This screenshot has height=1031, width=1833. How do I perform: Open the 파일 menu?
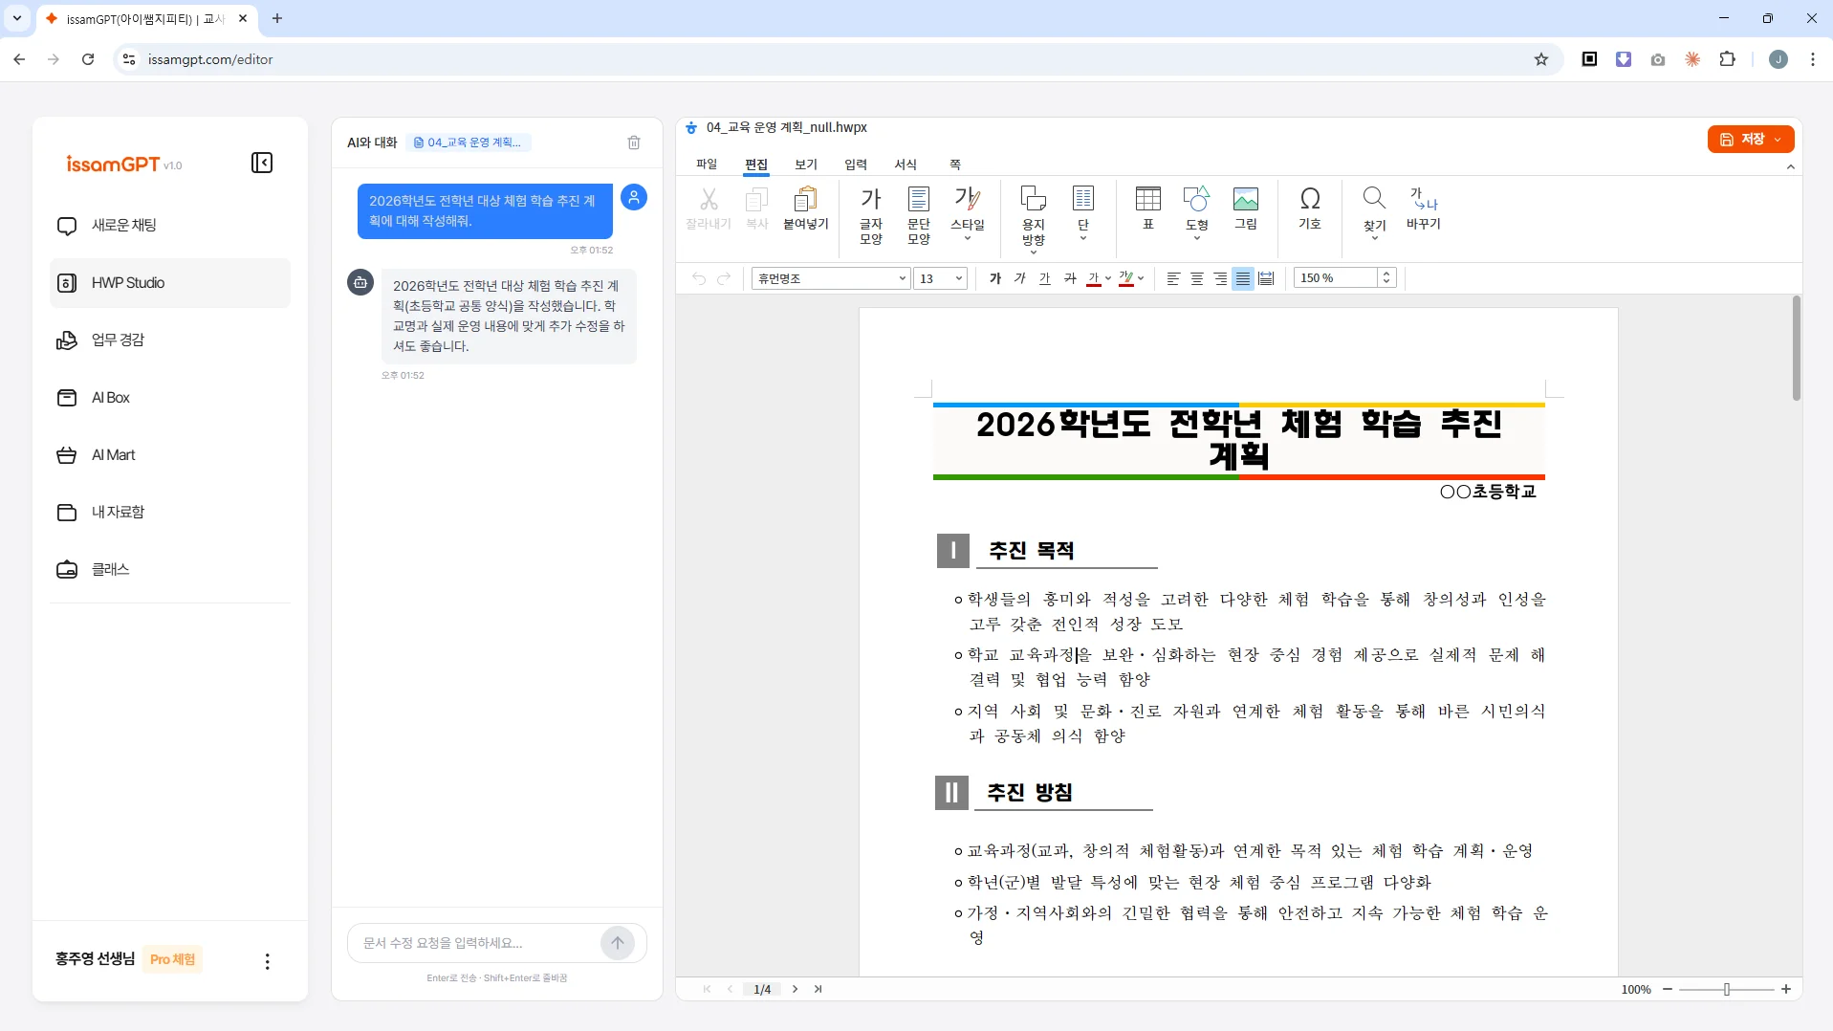[708, 164]
